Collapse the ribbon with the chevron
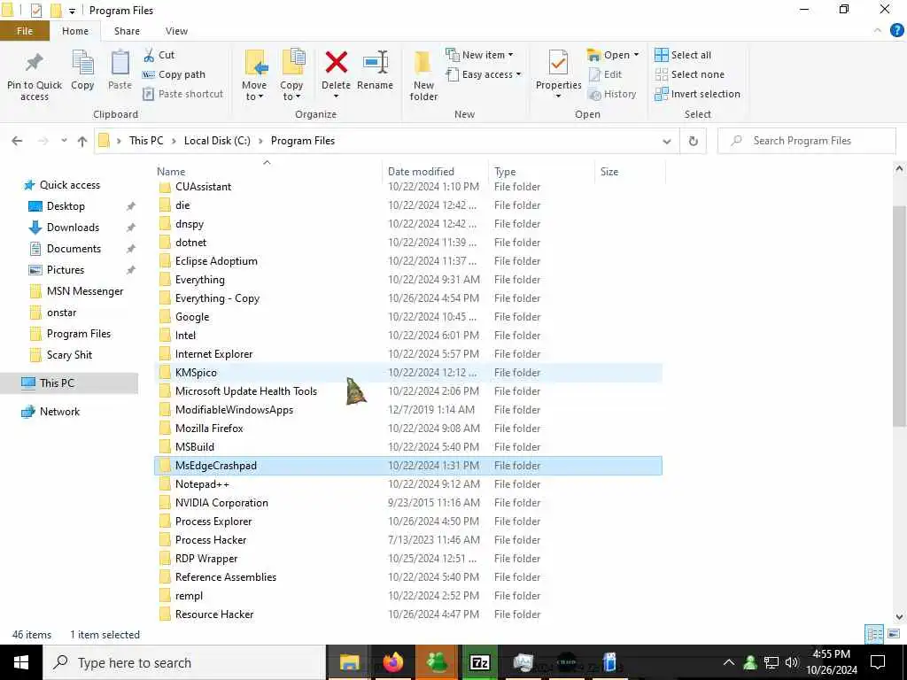The image size is (907, 680). pyautogui.click(x=878, y=31)
